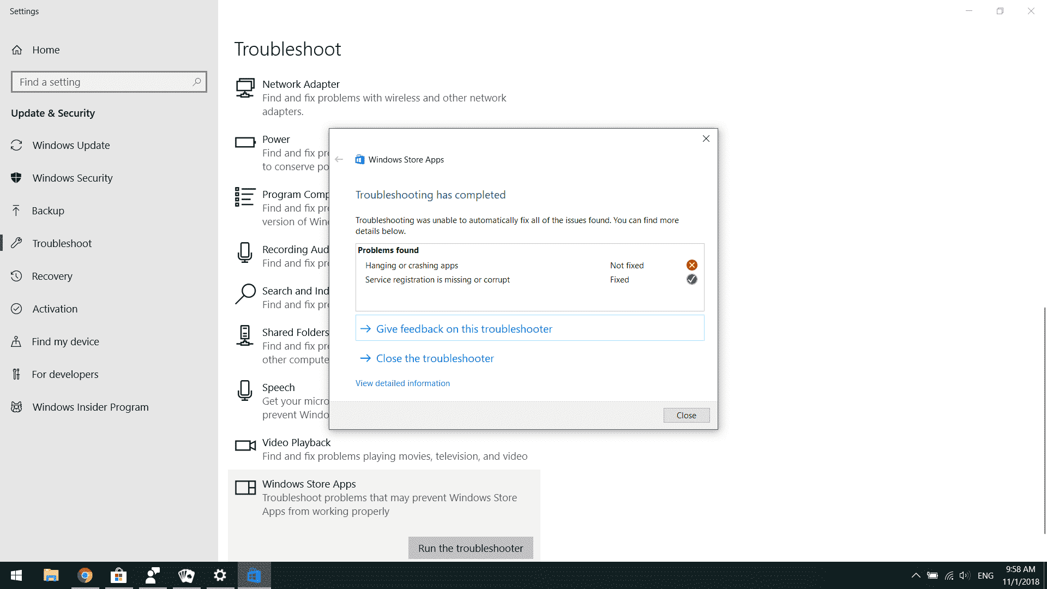1047x589 pixels.
Task: Open View detailed information link
Action: [x=402, y=383]
